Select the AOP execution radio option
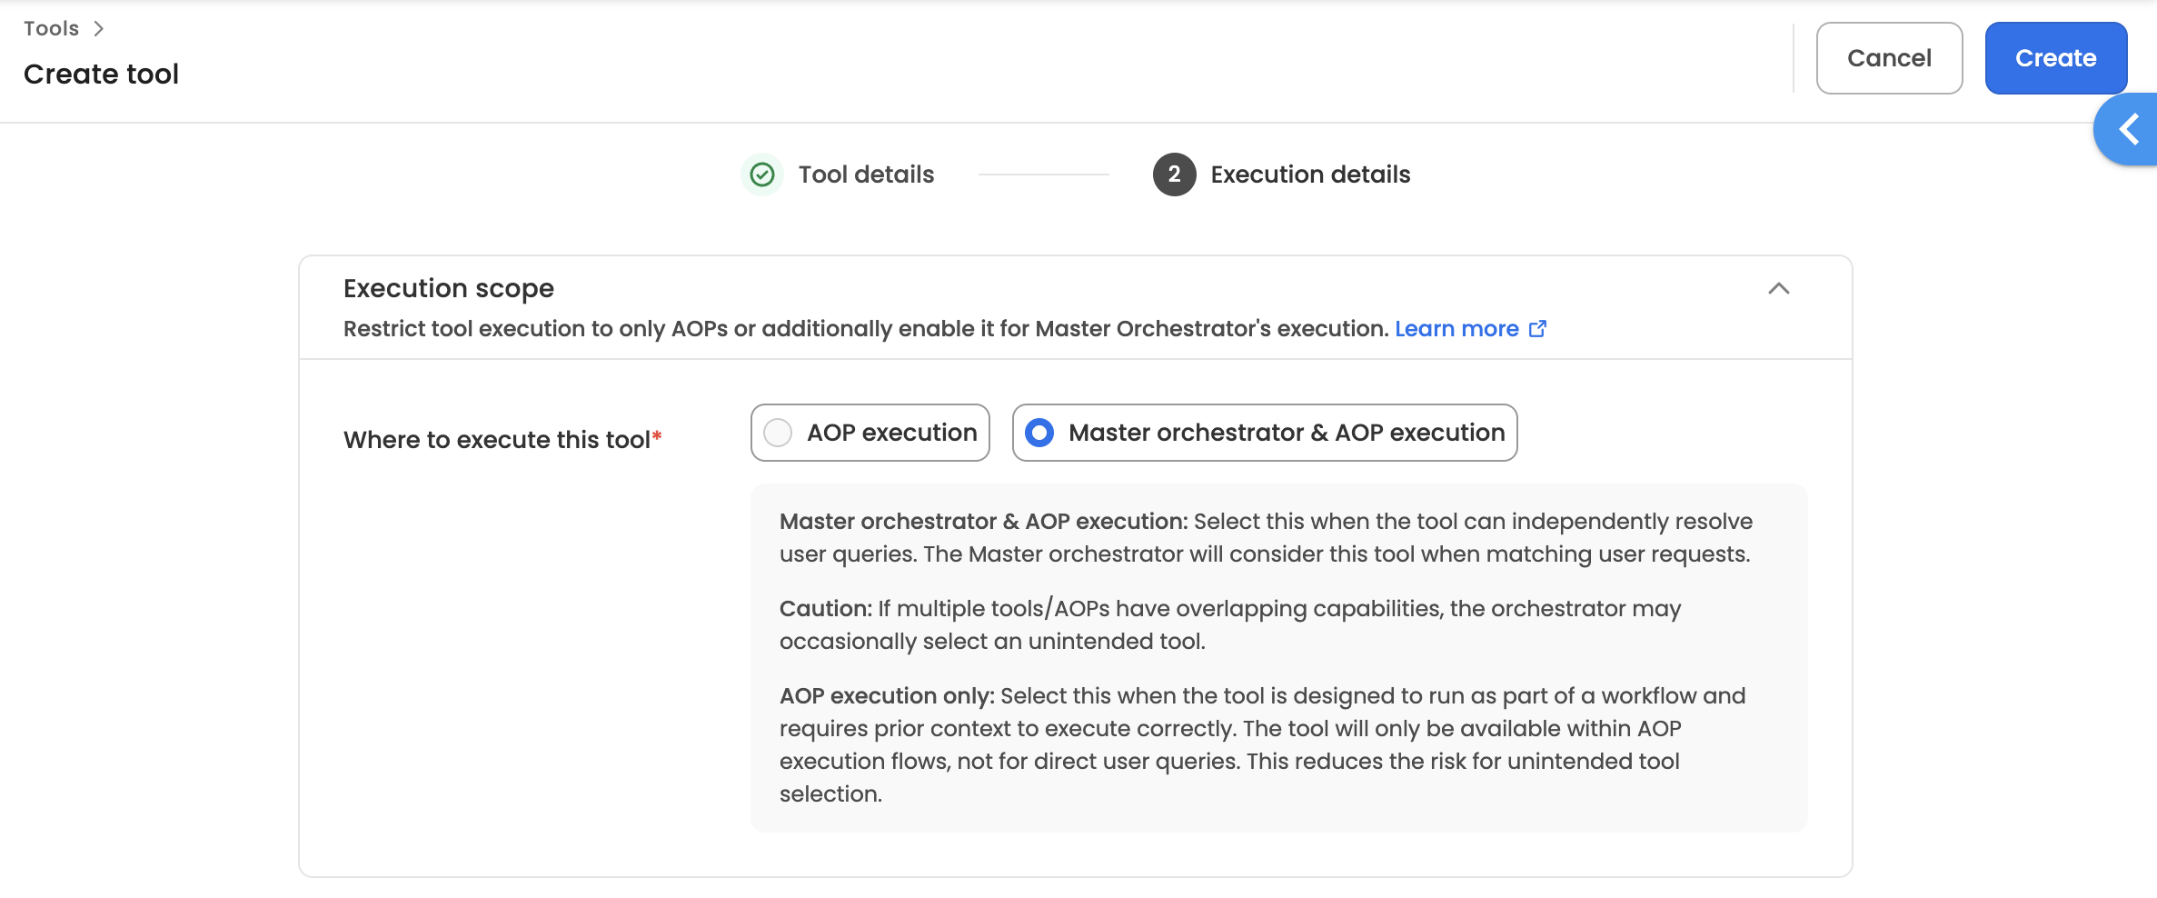2157x898 pixels. click(x=870, y=433)
